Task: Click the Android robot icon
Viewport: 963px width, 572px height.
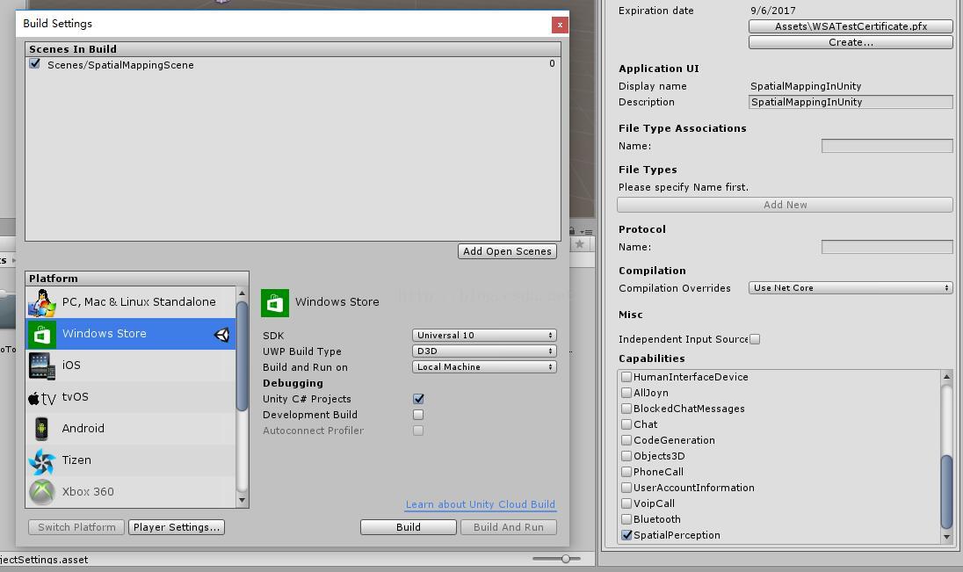Action: click(x=42, y=429)
